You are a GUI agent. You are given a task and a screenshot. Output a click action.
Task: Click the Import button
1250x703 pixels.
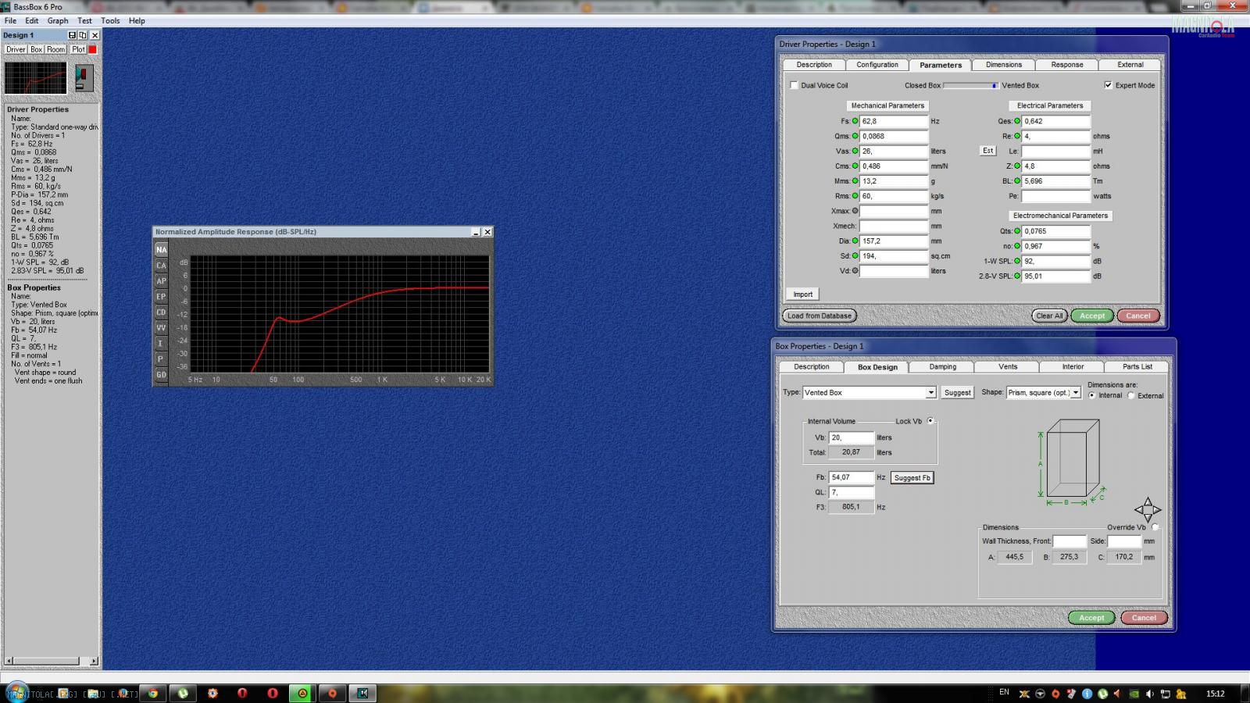click(803, 294)
